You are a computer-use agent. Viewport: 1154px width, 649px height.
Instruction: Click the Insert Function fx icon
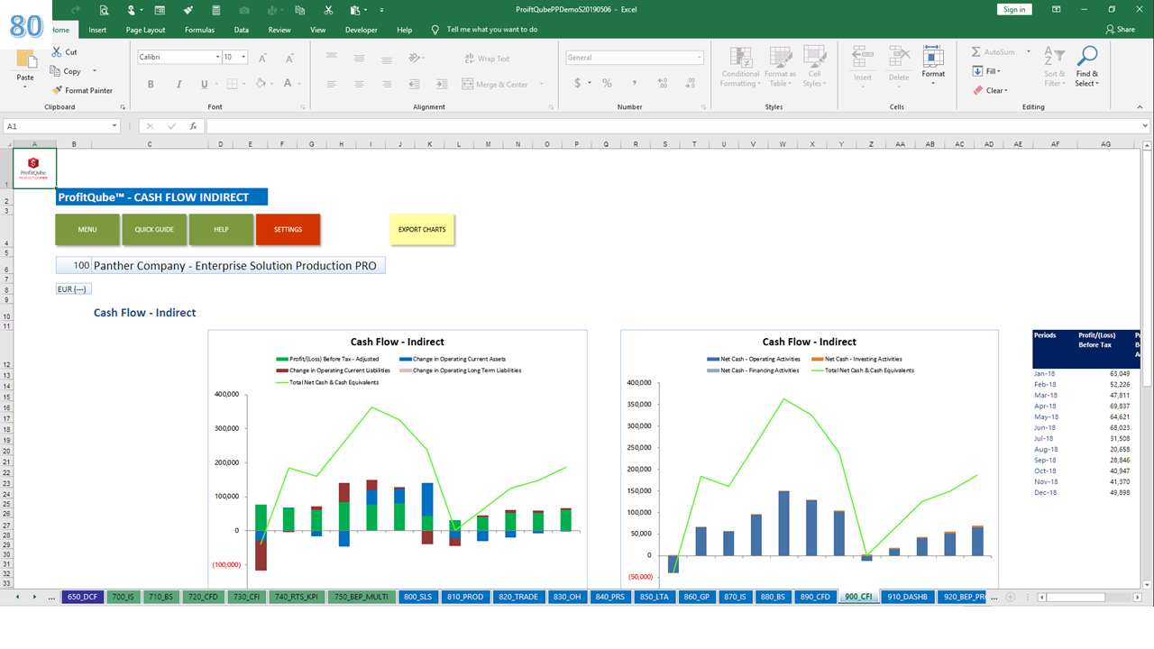coord(193,126)
